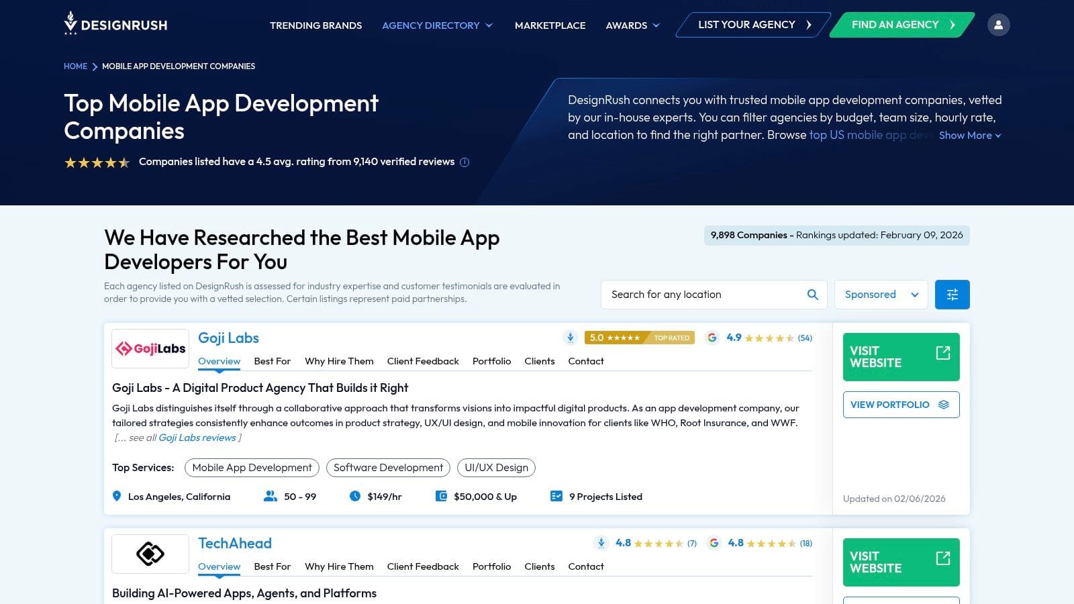Focus the Search for any location field

714,295
